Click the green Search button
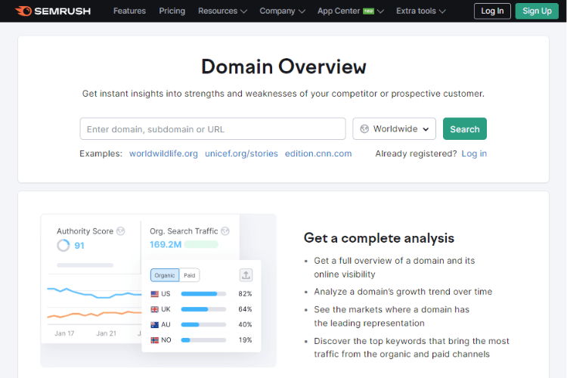Image resolution: width=567 pixels, height=378 pixels. click(465, 129)
